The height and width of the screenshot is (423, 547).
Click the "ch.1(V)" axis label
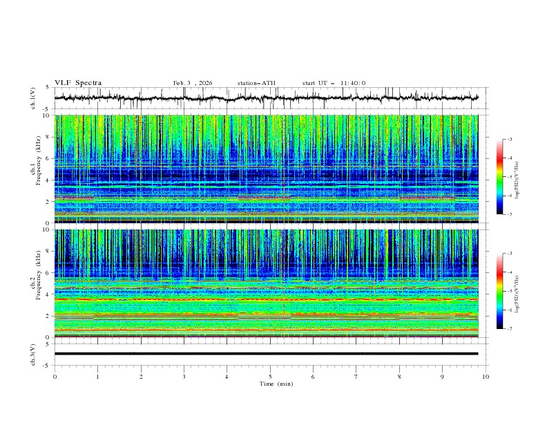(33, 98)
